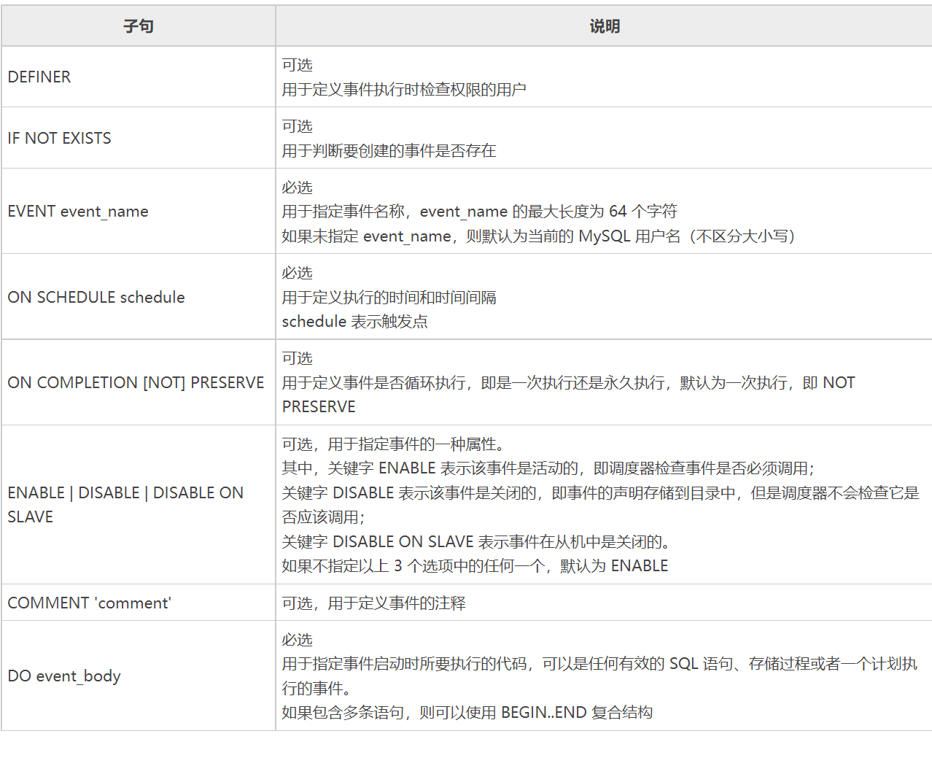Image resolution: width=932 pixels, height=758 pixels.
Task: Select the DEFINER clause cell
Action: point(138,77)
